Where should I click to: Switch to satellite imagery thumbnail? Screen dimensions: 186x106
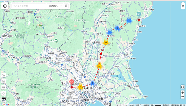click(x=4, y=100)
